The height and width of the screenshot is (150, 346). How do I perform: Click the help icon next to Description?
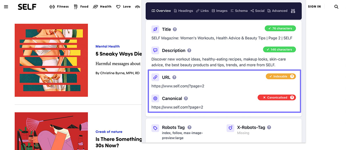(189, 50)
